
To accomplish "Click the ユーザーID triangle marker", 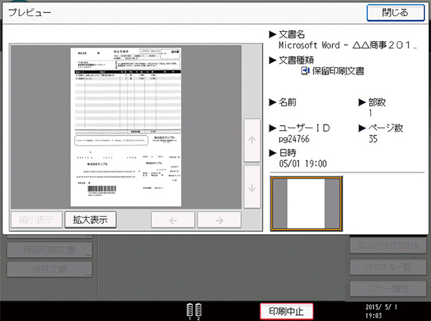I will click(272, 128).
